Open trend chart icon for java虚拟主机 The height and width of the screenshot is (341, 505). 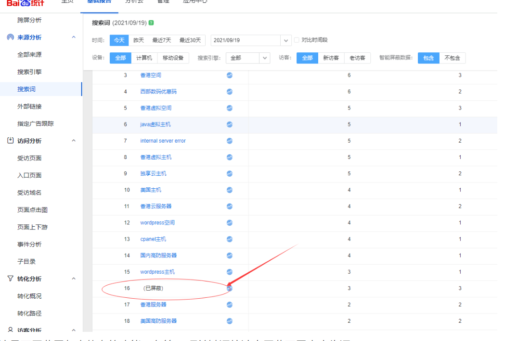click(230, 124)
